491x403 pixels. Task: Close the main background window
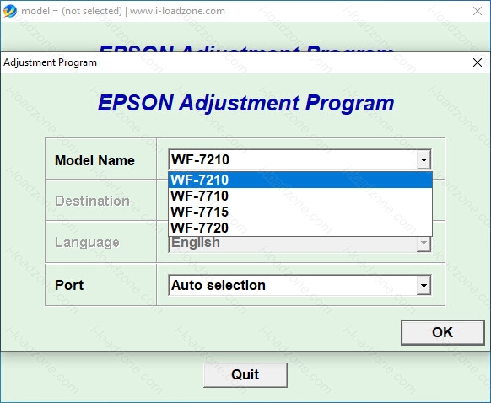[x=478, y=11]
